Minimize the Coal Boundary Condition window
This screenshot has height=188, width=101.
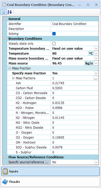click(x=80, y=5)
